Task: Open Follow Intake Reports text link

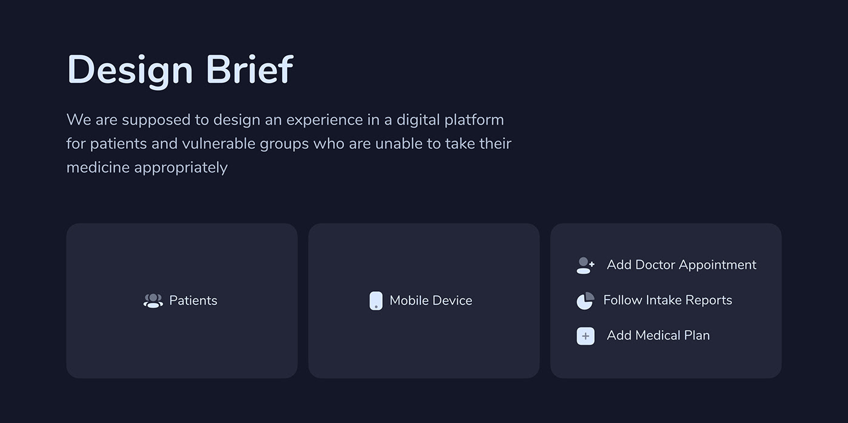Action: [x=667, y=300]
